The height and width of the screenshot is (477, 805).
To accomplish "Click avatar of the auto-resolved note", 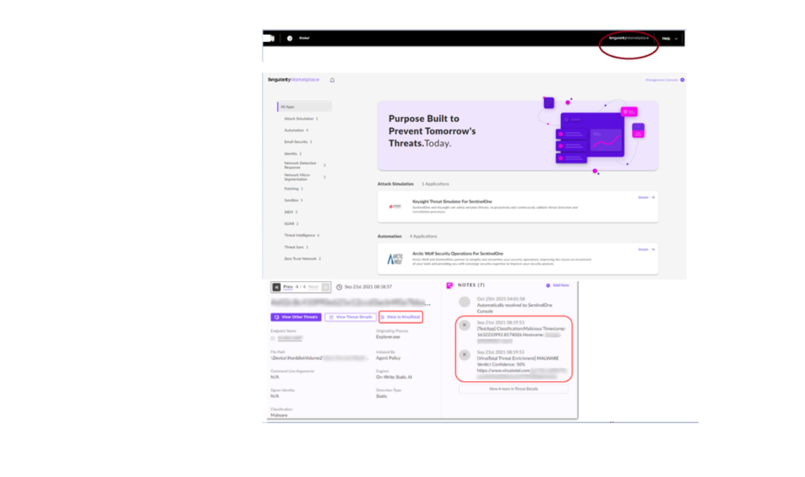I will [465, 302].
